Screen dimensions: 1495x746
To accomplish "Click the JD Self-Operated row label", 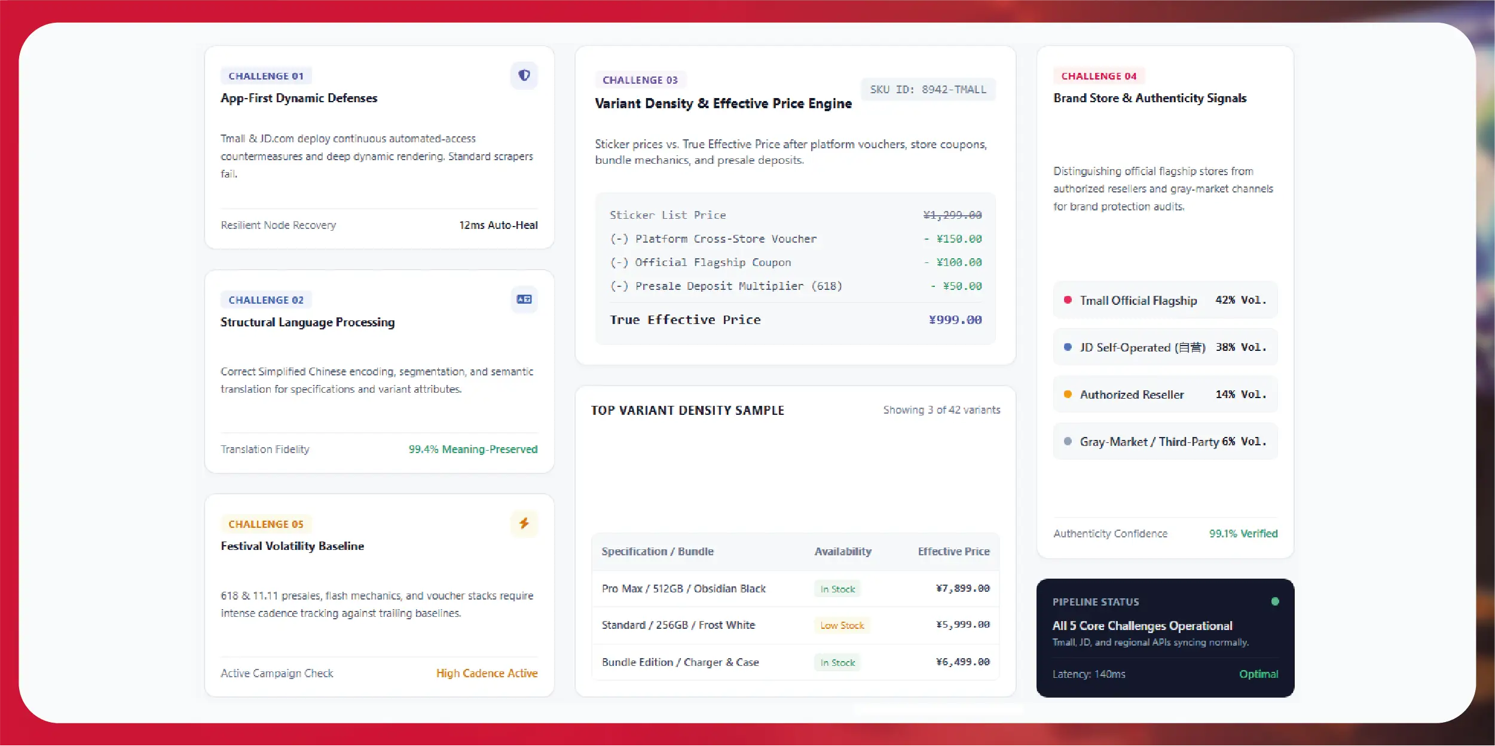I will pos(1142,347).
